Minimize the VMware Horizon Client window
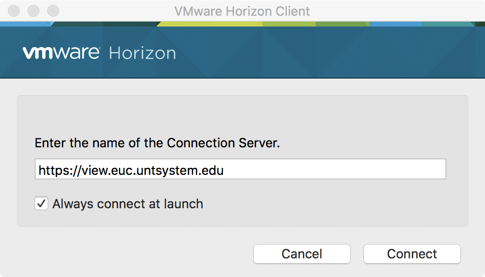 click(33, 10)
